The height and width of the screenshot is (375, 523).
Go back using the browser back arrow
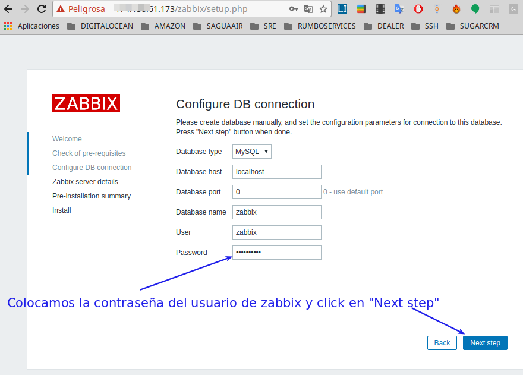click(8, 9)
